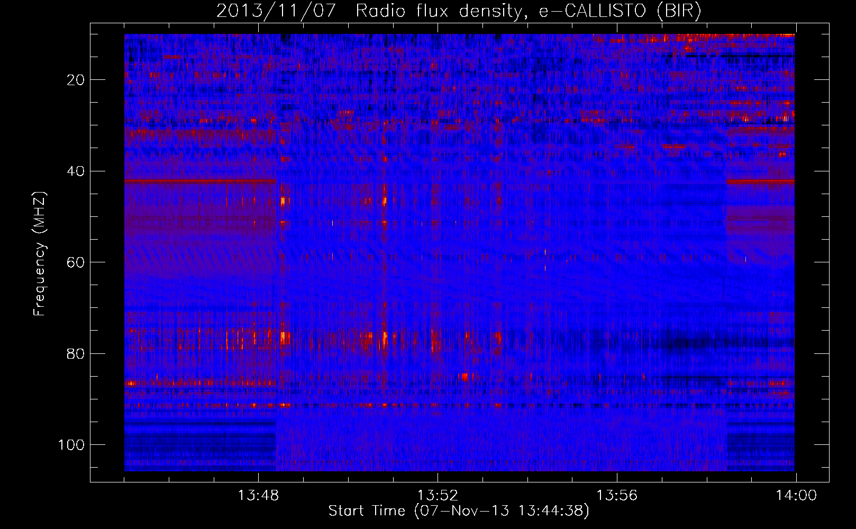Click the 40 frequency axis label

pyautogui.click(x=76, y=171)
